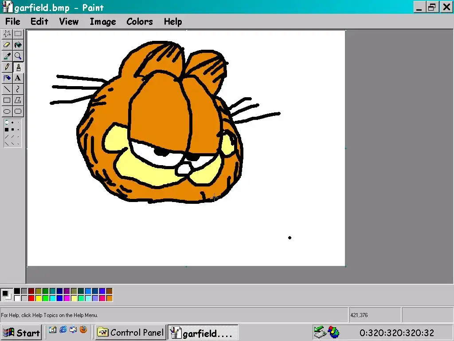Open the Colors menu
This screenshot has width=454, height=341.
pyautogui.click(x=140, y=21)
